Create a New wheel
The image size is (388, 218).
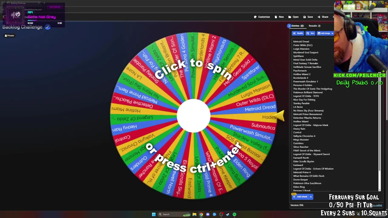point(279,17)
